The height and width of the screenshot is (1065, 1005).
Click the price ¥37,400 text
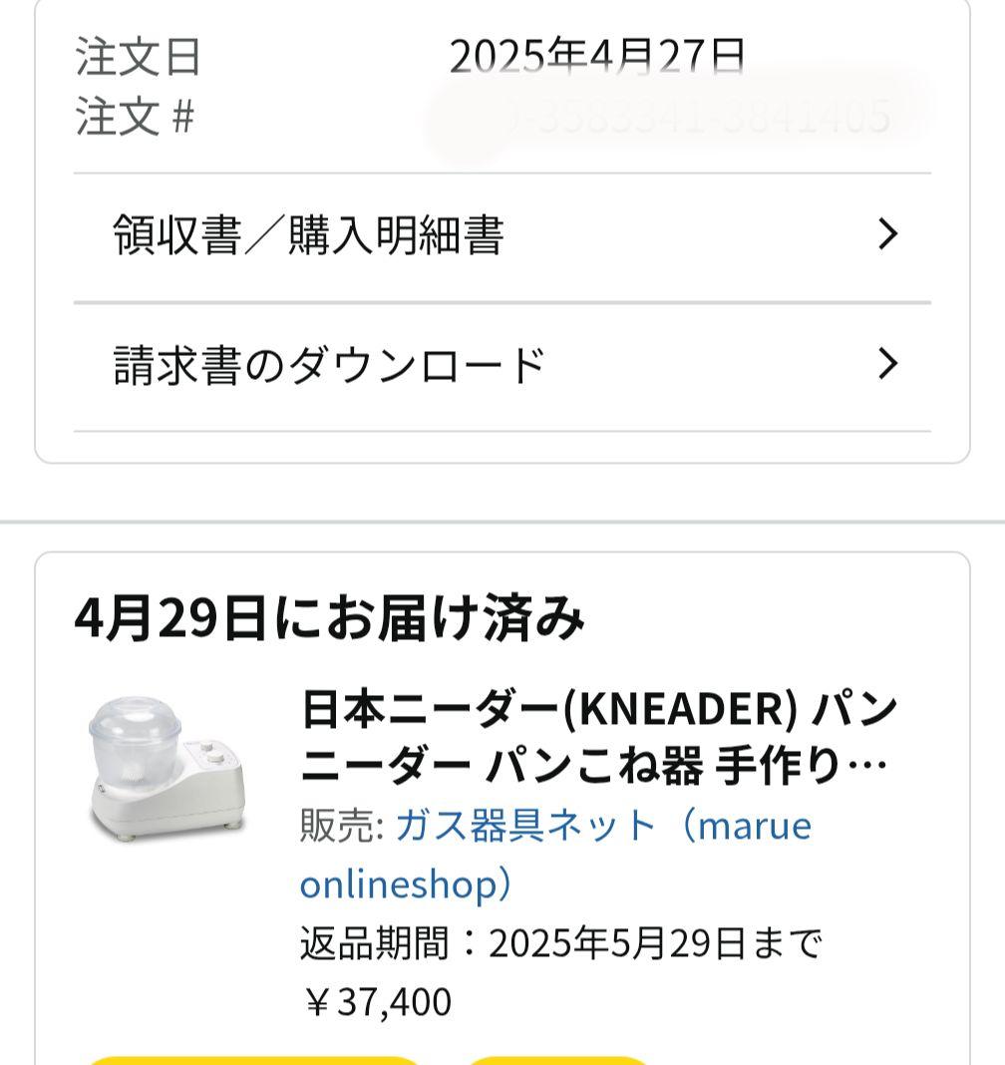click(374, 1000)
